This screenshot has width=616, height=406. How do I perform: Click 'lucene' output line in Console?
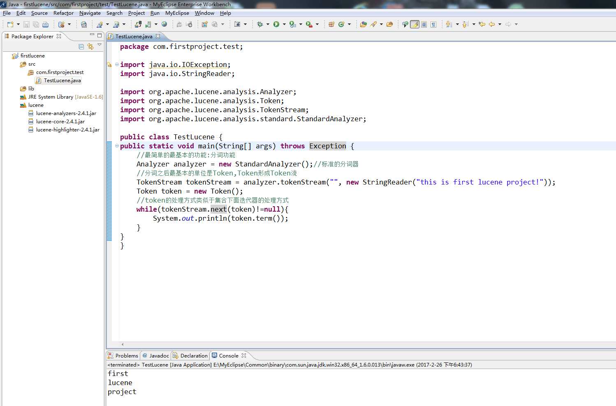tap(120, 383)
